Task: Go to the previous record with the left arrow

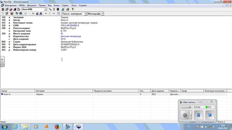Action: click(x=46, y=14)
